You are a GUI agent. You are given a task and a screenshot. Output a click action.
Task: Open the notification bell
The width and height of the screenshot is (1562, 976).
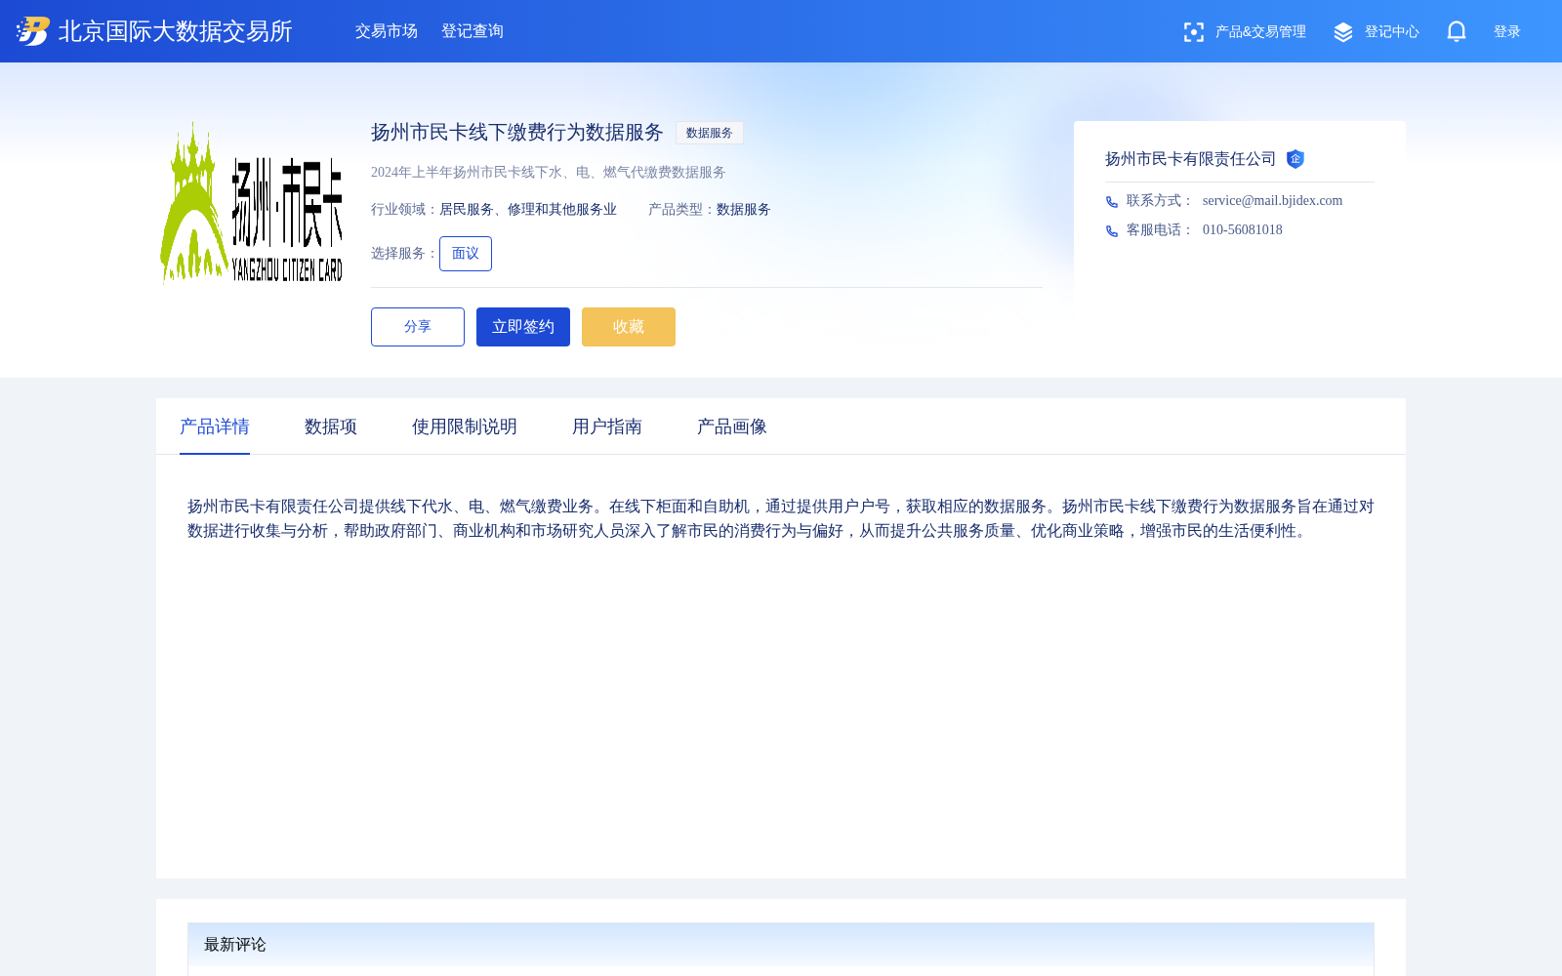click(x=1457, y=31)
